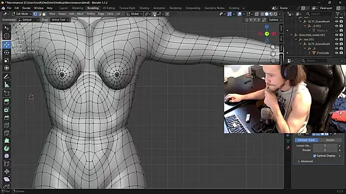
Task: Open the Vertex menu in header
Action: click(90, 14)
